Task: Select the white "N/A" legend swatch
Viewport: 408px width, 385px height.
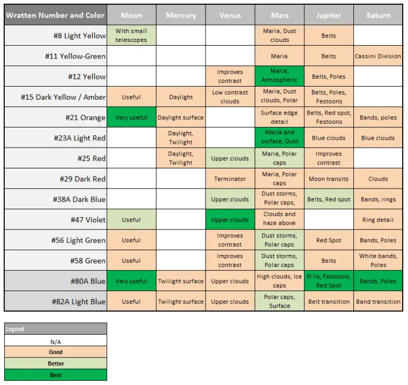Action: pyautogui.click(x=56, y=341)
